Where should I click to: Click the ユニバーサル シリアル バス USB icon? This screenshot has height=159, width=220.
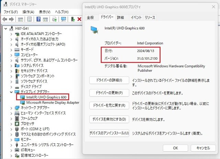point(17,145)
